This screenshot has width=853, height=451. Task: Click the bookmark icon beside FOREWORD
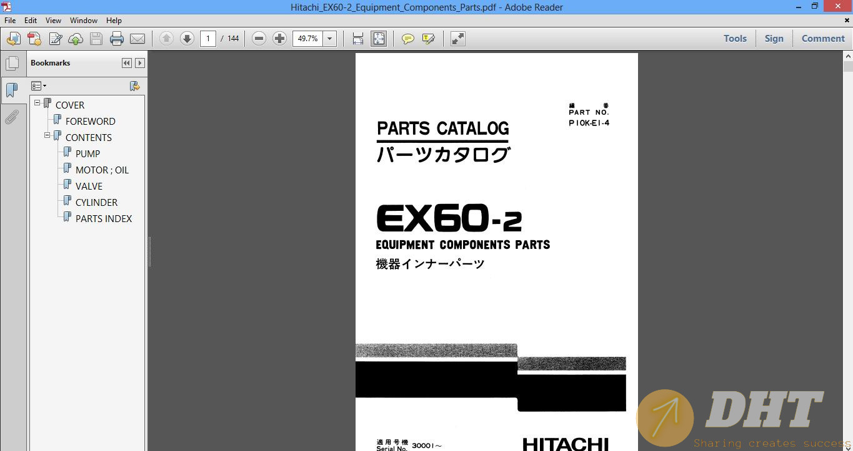tap(57, 120)
